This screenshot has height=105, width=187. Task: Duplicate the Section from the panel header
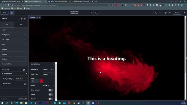[22, 19]
